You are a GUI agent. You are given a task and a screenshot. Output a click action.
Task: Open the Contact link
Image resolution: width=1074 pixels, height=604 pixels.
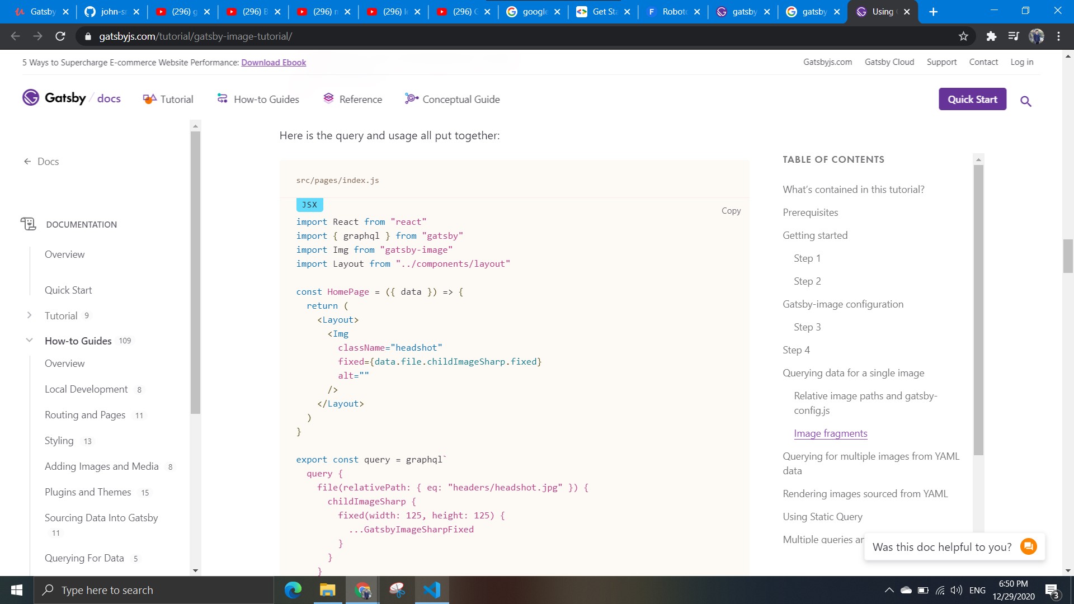pyautogui.click(x=983, y=62)
